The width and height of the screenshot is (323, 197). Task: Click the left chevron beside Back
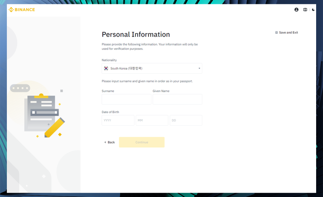pos(105,142)
